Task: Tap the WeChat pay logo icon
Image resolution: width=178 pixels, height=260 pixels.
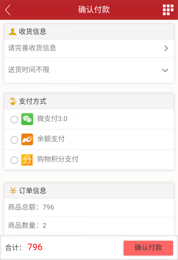Action: click(x=27, y=119)
